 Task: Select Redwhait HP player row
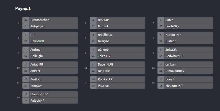pyautogui.click(x=185, y=56)
